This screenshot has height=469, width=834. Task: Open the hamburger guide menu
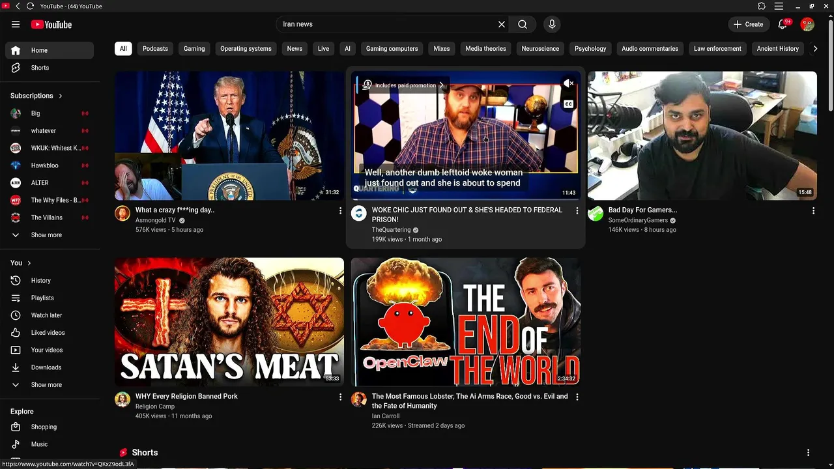click(x=16, y=24)
